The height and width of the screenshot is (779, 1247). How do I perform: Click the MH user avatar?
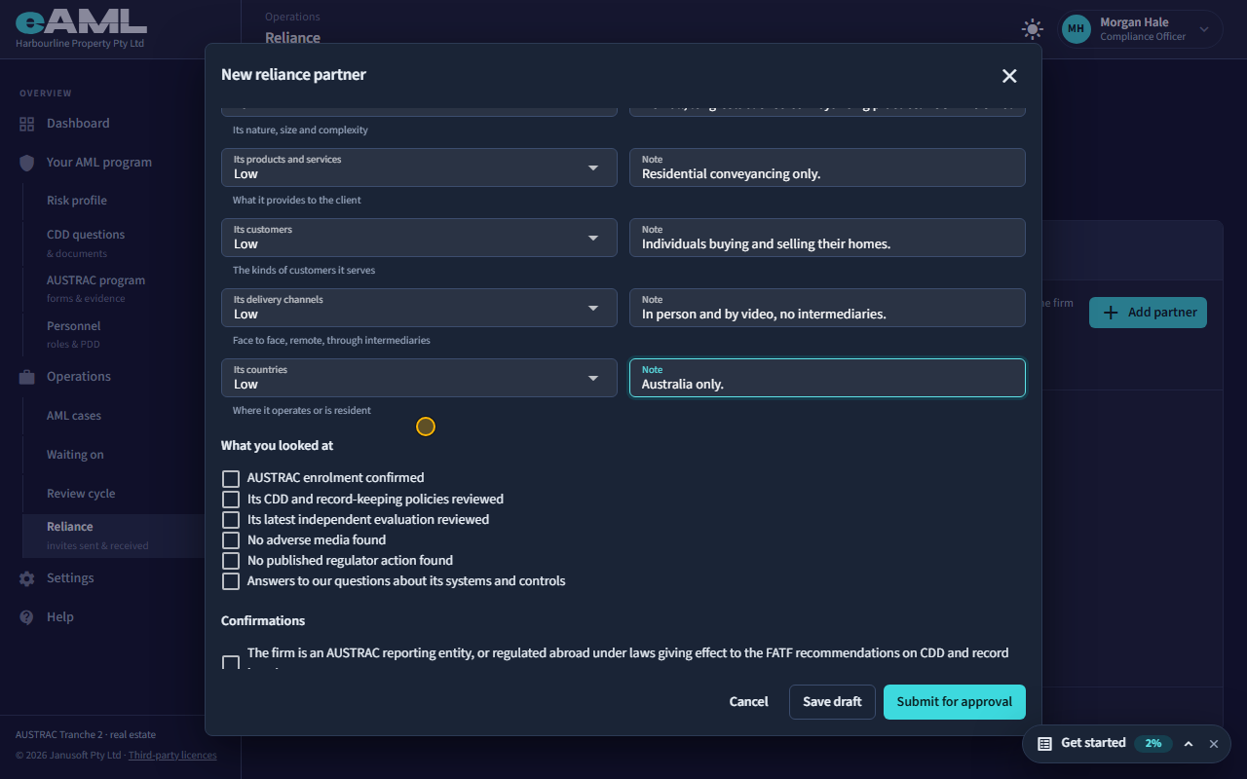pos(1076,29)
